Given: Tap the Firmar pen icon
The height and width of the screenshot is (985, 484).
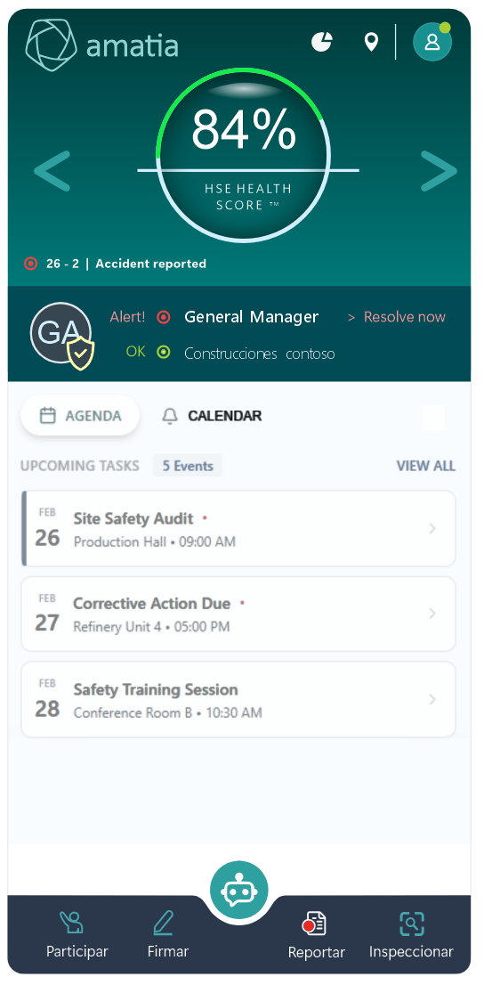Looking at the screenshot, I should point(163,923).
